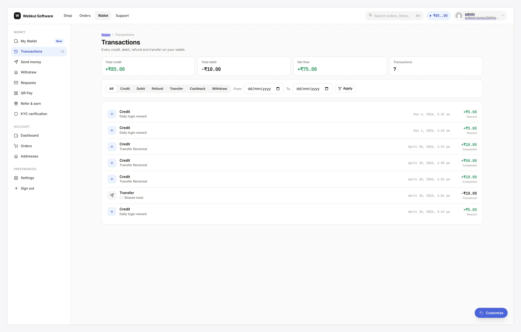Click the admin user avatar
The height and width of the screenshot is (332, 521).
(x=459, y=16)
